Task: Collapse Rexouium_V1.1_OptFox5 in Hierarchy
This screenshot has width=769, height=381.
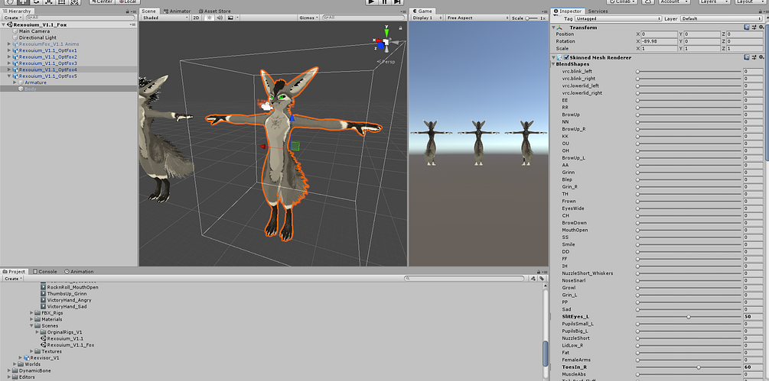Action: [x=9, y=76]
